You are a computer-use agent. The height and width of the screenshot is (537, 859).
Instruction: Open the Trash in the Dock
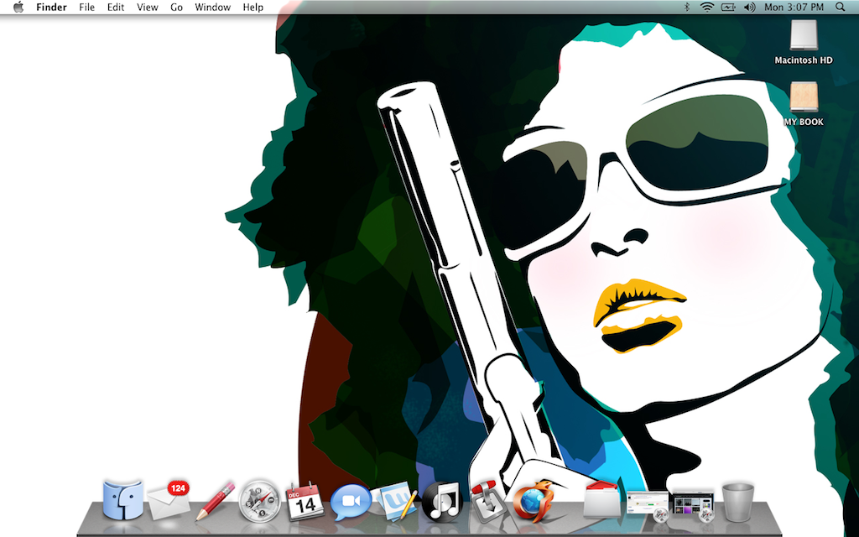pos(738,502)
